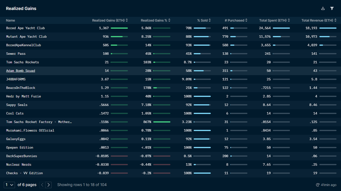Select Tom Sachs Rocket Factory row name
The height and width of the screenshot is (191, 341).
click(x=39, y=122)
